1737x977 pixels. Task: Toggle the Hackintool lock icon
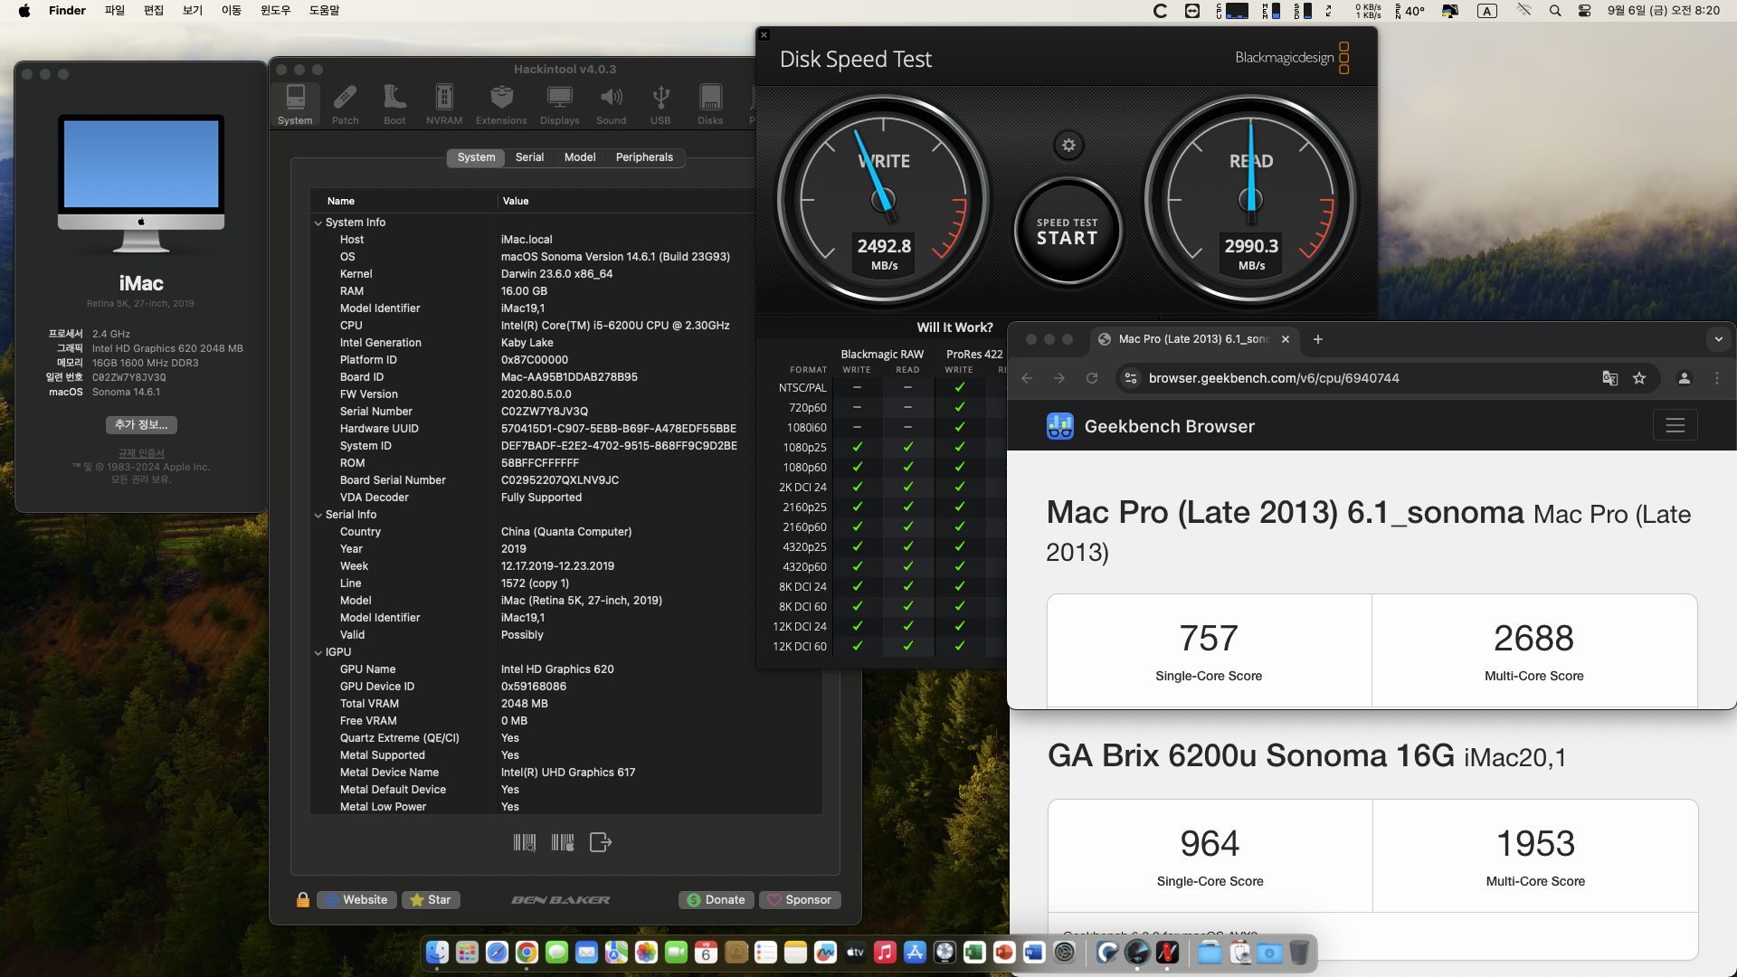tap(303, 899)
